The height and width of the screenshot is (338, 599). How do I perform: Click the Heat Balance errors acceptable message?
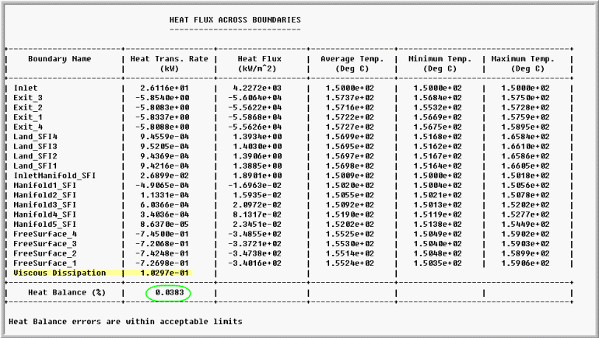pyautogui.click(x=125, y=322)
